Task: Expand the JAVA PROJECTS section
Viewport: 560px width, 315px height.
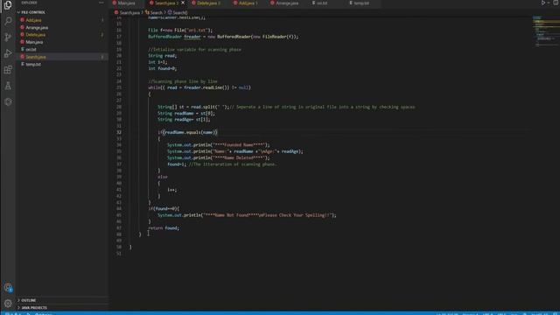Action: (x=34, y=307)
